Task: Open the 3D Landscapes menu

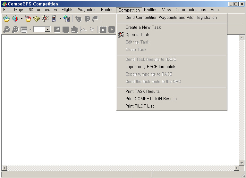Action: click(43, 10)
